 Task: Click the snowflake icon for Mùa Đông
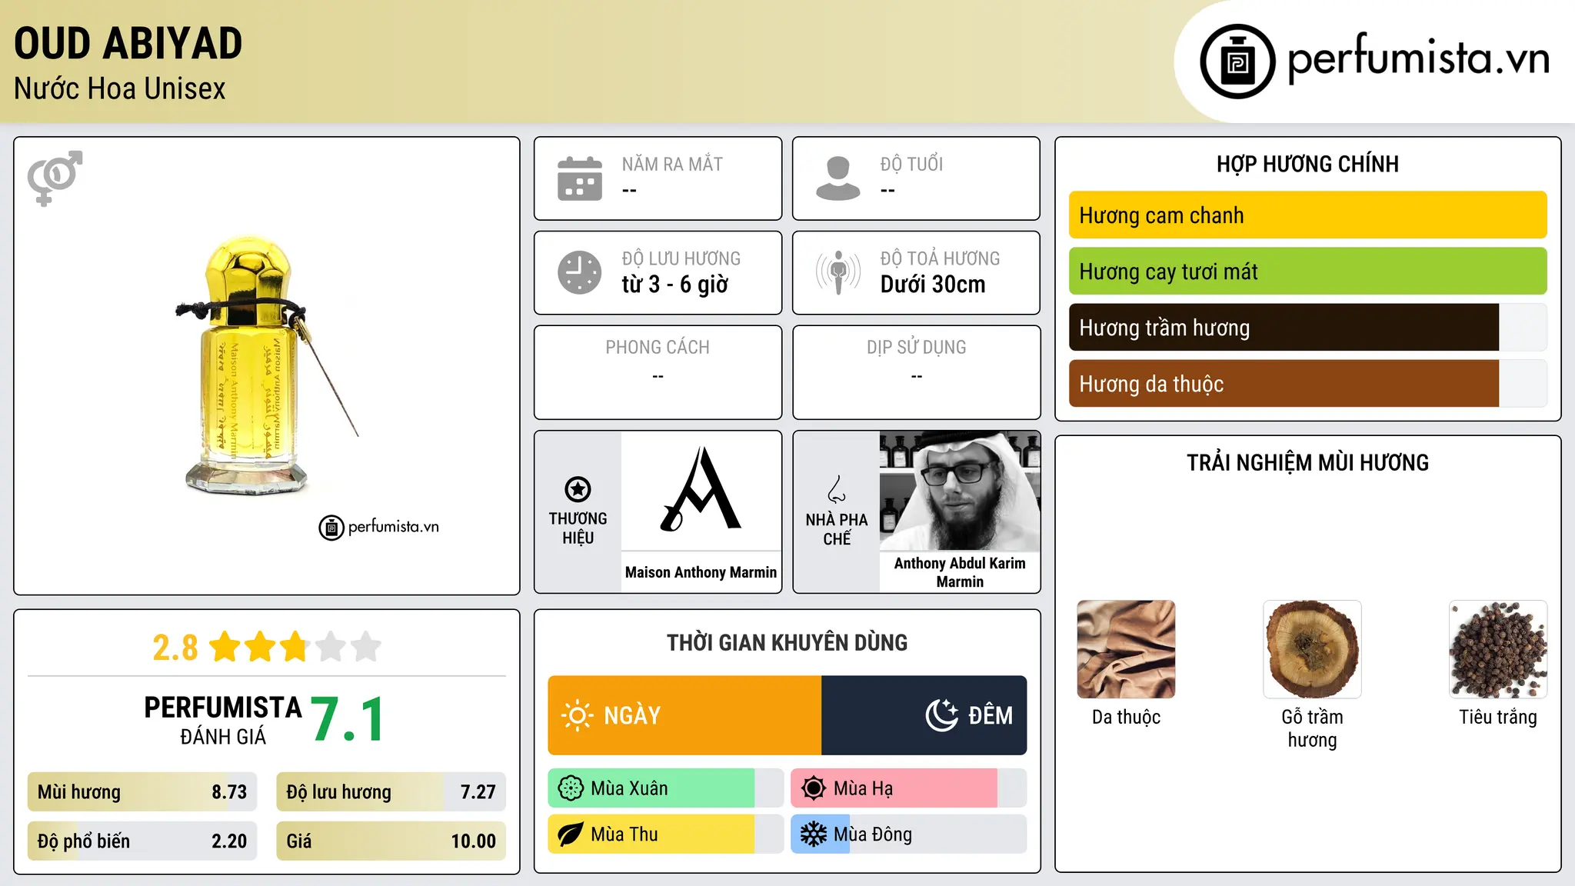tap(814, 834)
